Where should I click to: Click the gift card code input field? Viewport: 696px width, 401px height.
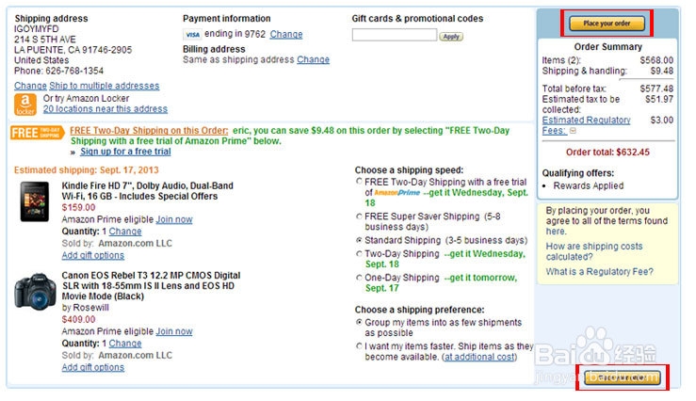pos(394,36)
